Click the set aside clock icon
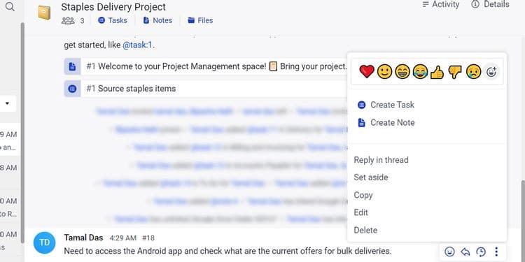 pyautogui.click(x=481, y=252)
